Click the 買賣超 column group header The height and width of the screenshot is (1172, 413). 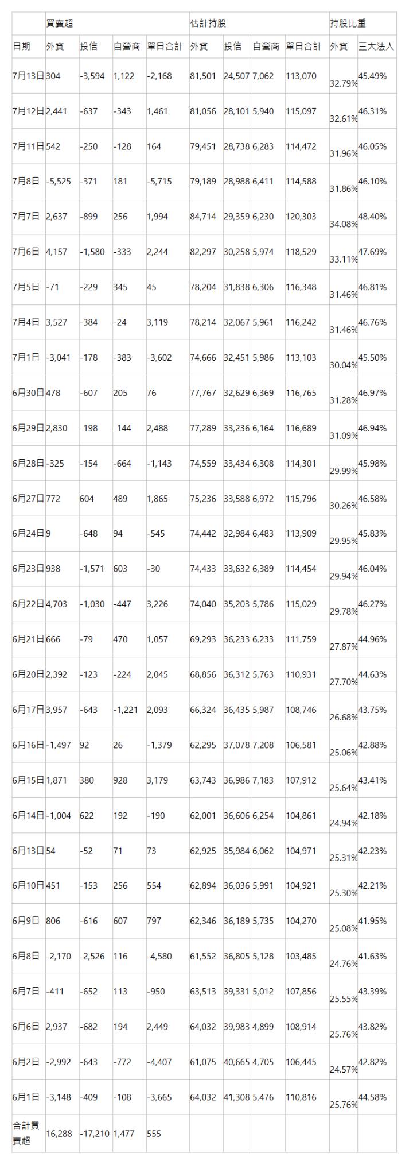(59, 24)
